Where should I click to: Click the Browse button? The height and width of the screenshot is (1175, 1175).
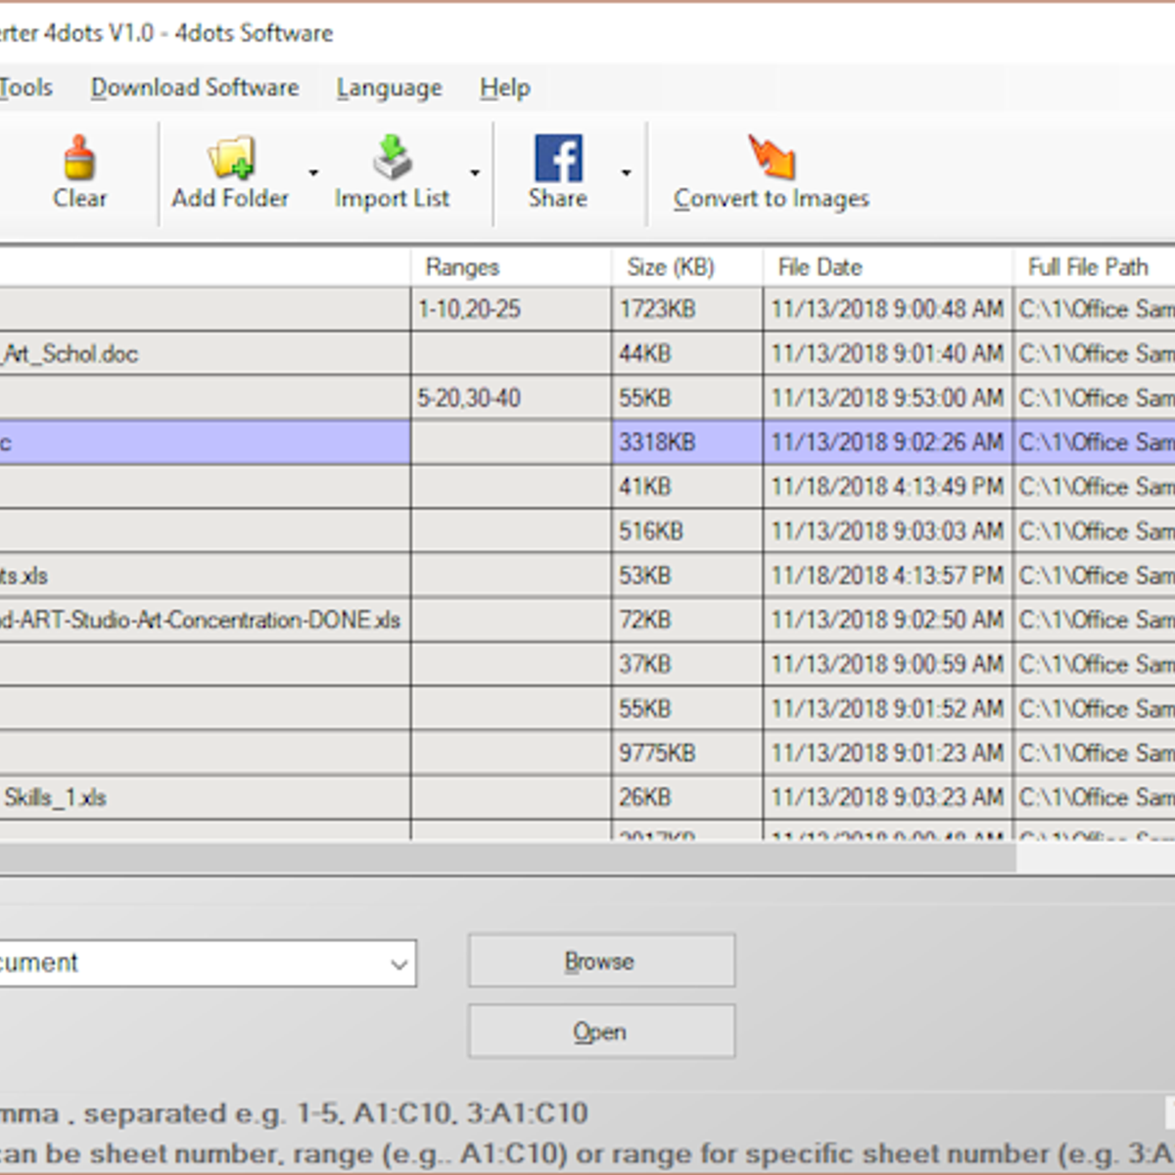click(x=600, y=961)
